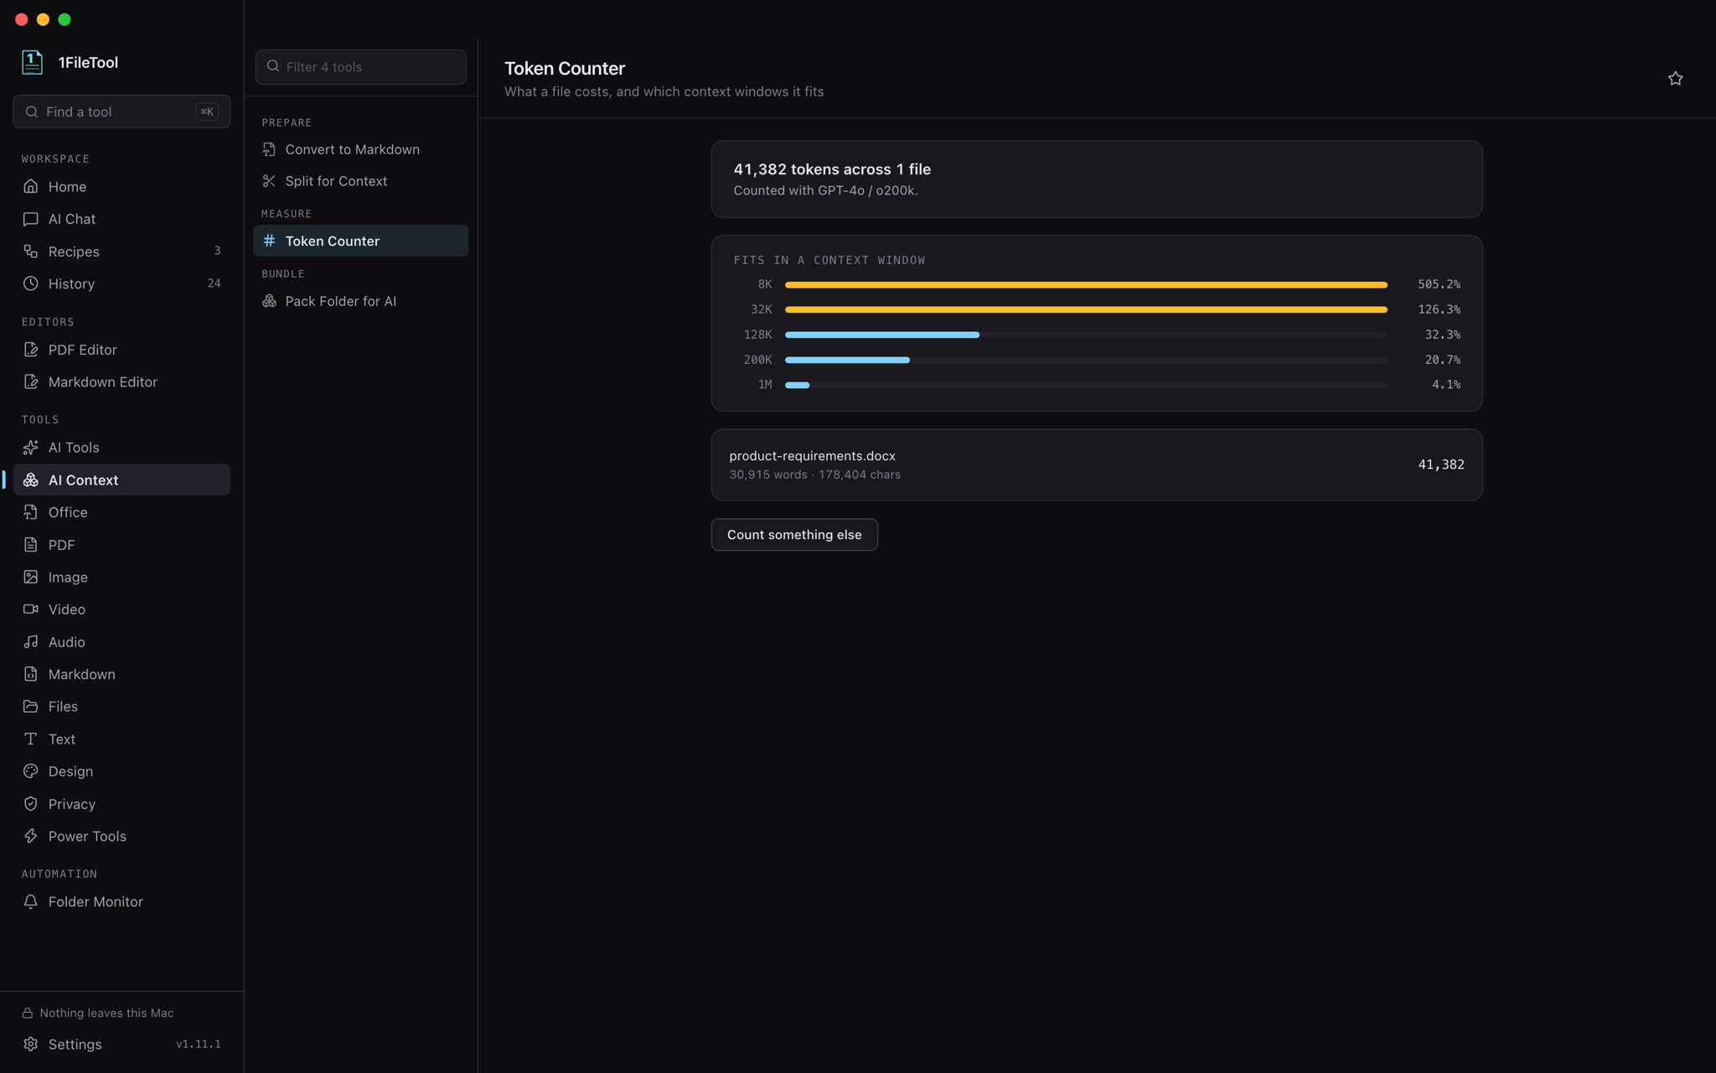Launch Markdown Editor icon
The width and height of the screenshot is (1716, 1073).
click(x=31, y=381)
